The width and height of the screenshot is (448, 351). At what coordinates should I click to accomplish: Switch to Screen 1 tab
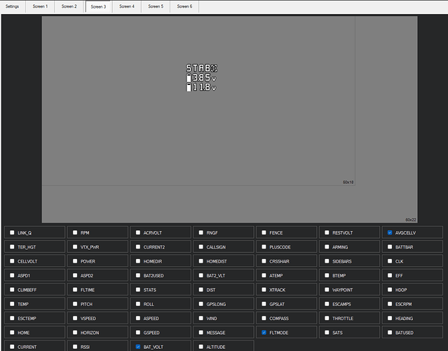(x=40, y=6)
